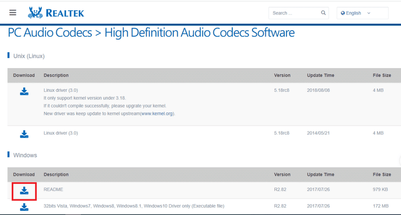This screenshot has height=215, width=401.
Task: Download the 32bits Vista Windows driver
Action: tap(24, 207)
